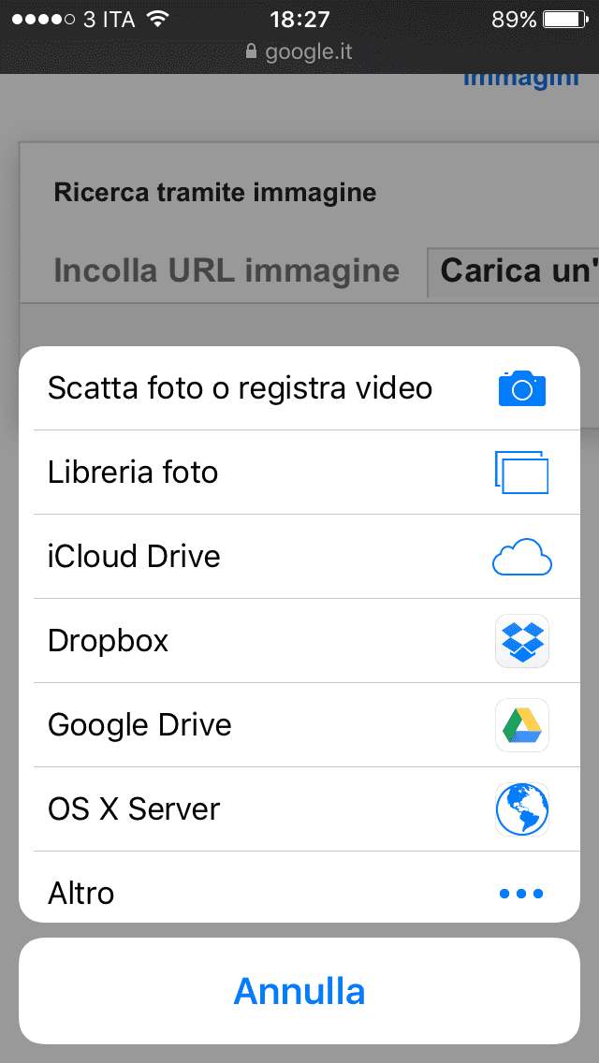Viewport: 599px width, 1063px height.
Task: Select "Scatta foto o registra video" option
Action: click(240, 388)
